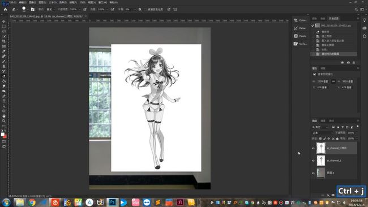Select the Lasso tool
The height and width of the screenshot is (207, 368).
(4, 31)
